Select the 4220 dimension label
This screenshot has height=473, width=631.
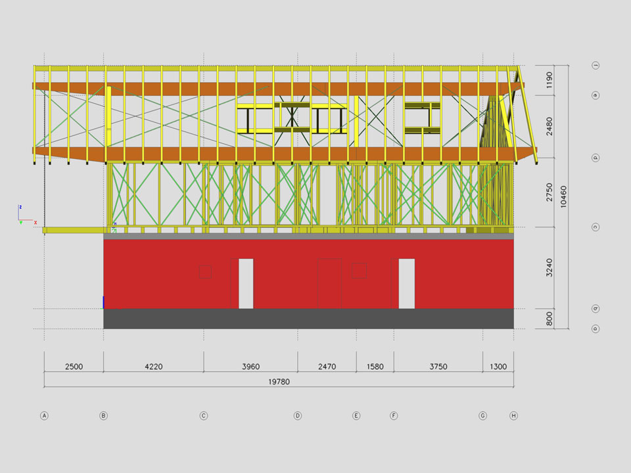pos(153,367)
